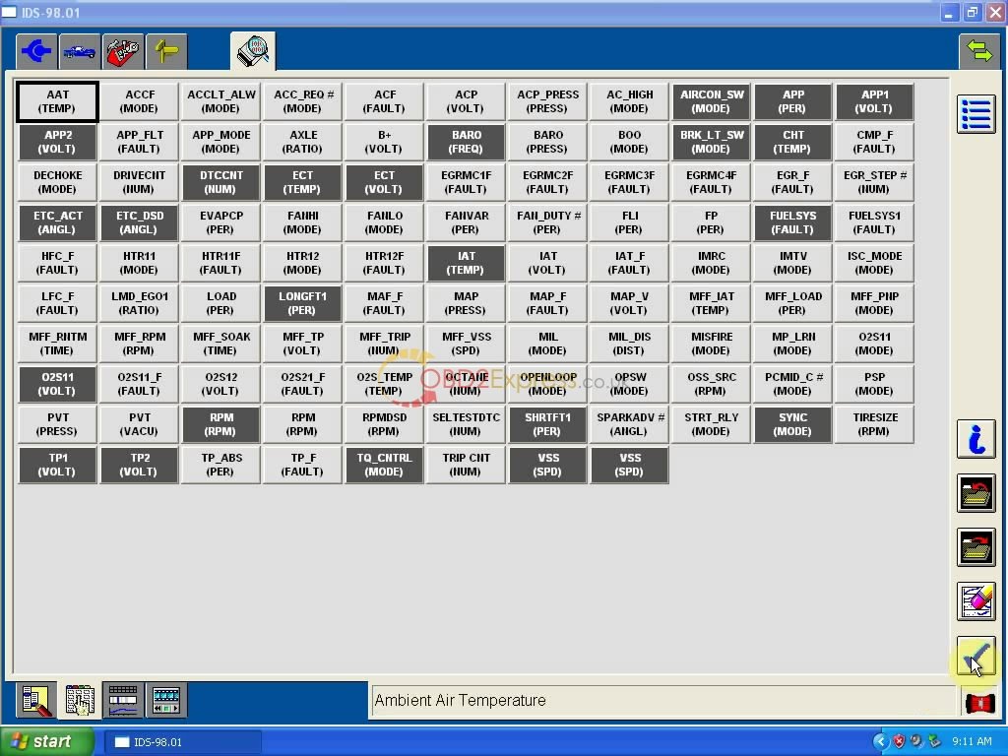Enable the MISFIRE (MODE) parameter
The image size is (1008, 756).
point(711,344)
